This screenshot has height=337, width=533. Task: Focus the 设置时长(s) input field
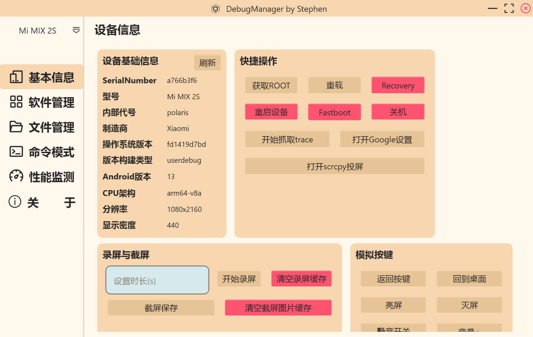[x=157, y=280]
